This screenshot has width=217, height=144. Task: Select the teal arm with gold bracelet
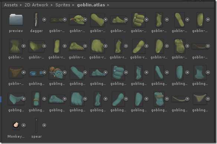tap(36, 99)
